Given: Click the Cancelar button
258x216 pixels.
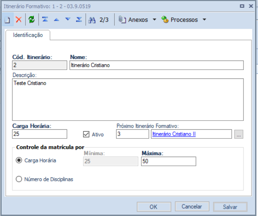Looking at the screenshot, I should (x=192, y=207).
